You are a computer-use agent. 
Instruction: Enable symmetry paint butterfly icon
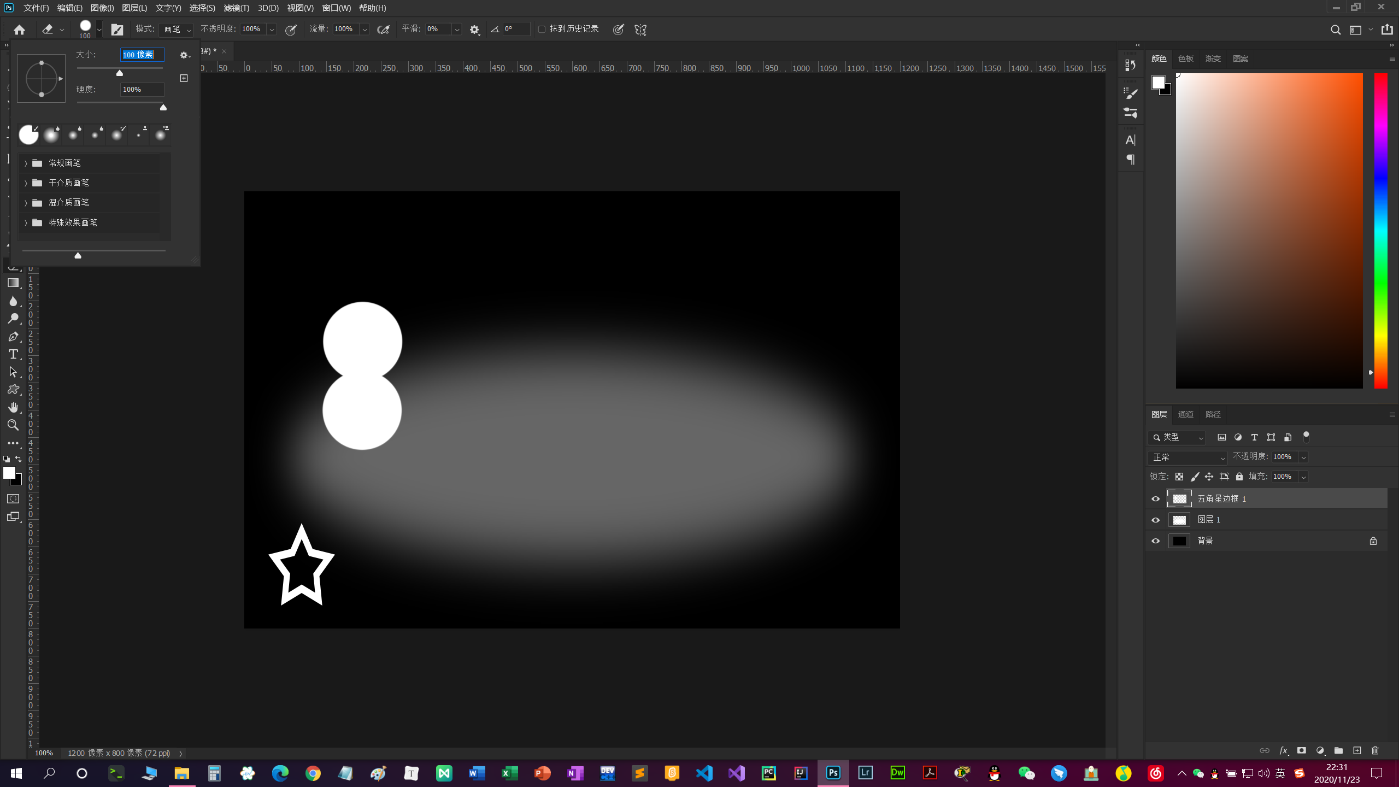coord(640,30)
